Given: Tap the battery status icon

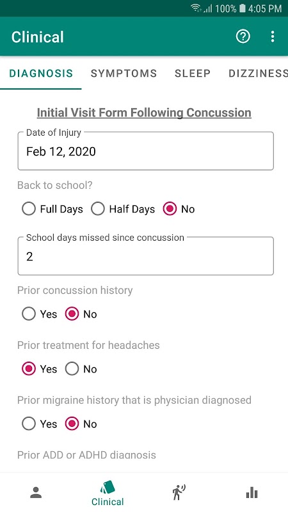Looking at the screenshot, I should [242, 8].
